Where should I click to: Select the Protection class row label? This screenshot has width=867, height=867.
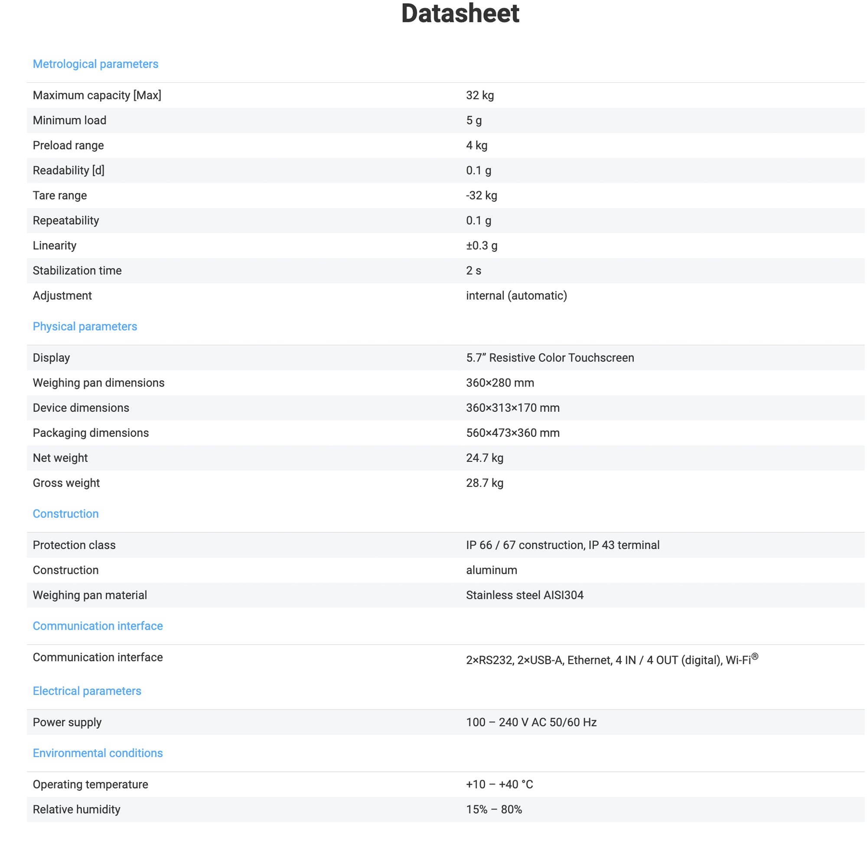74,545
